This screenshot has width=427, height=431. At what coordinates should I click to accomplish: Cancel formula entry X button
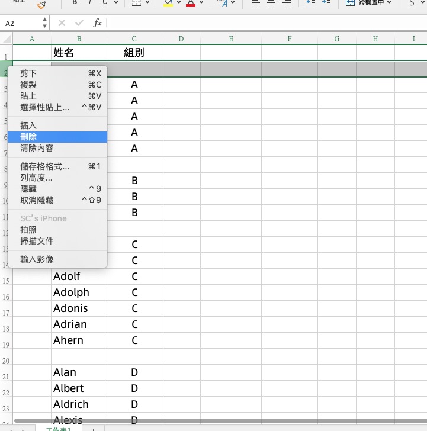click(62, 23)
